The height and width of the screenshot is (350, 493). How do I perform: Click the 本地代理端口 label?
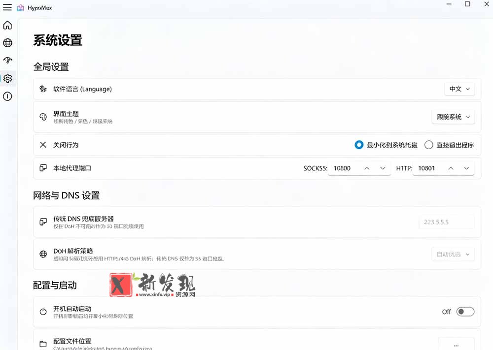click(x=72, y=168)
